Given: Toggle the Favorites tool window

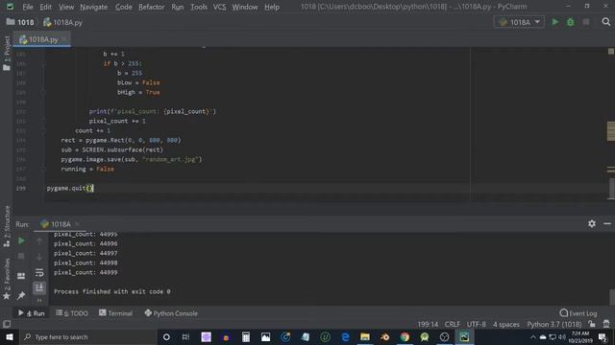Looking at the screenshot, I should (7, 279).
